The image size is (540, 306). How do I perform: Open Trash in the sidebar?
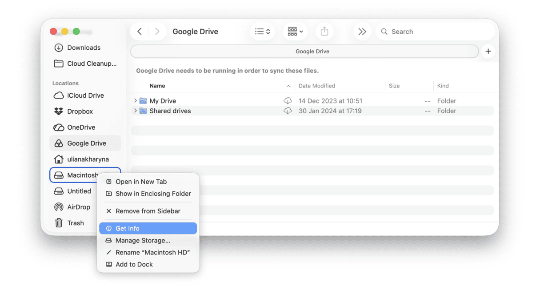[x=76, y=223]
